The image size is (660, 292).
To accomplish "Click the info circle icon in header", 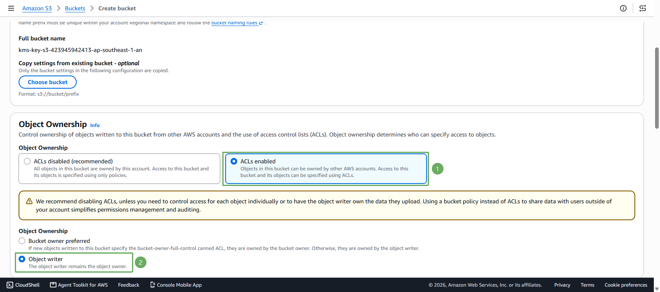I will pyautogui.click(x=623, y=8).
